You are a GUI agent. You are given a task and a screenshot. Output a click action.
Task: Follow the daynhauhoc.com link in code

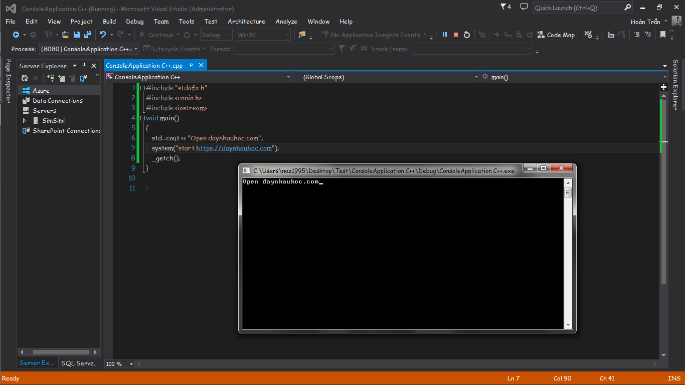tap(234, 148)
